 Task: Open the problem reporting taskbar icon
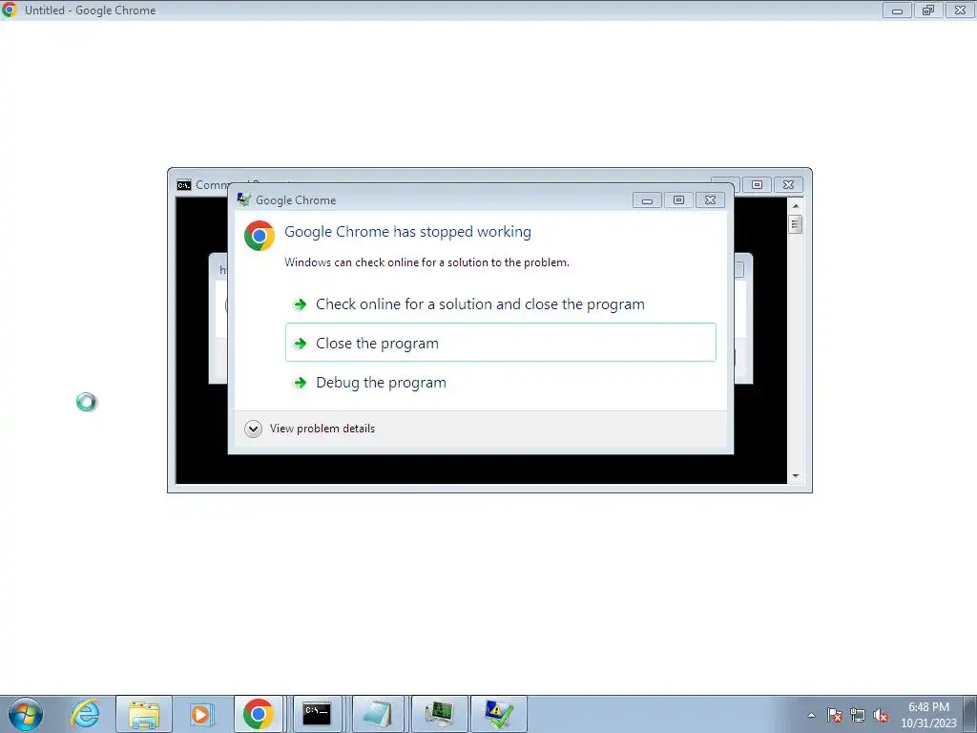tap(499, 714)
